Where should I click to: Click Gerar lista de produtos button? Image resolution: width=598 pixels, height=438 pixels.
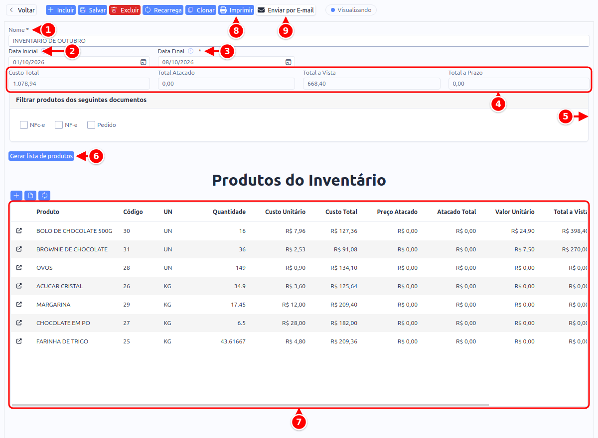click(x=41, y=156)
